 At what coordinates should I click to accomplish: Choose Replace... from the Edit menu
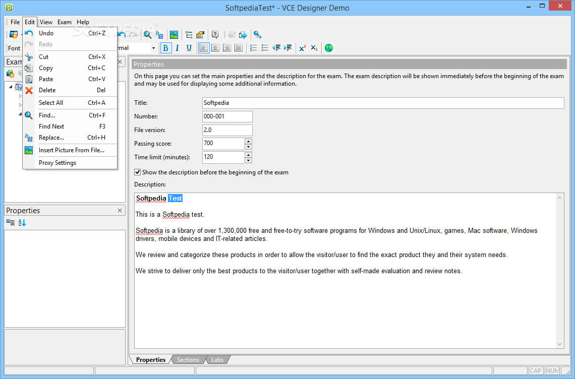click(70, 138)
